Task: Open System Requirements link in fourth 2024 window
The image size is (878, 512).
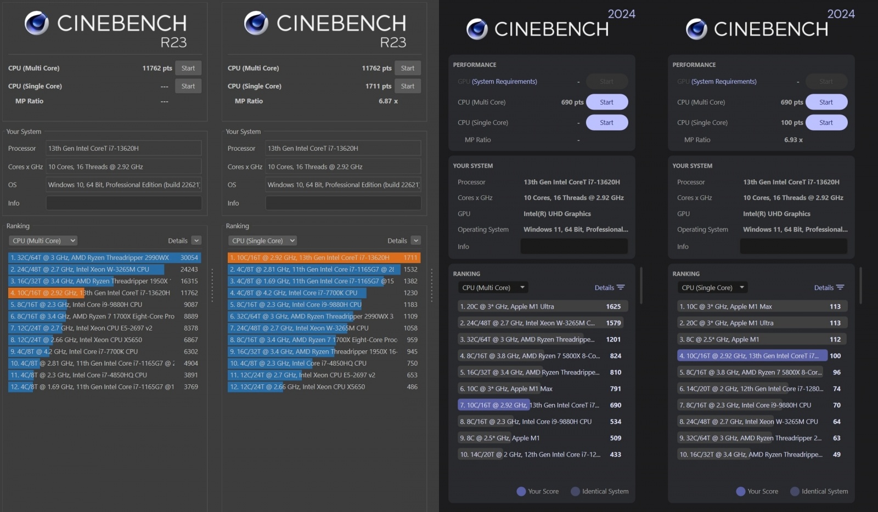Action: coord(724,82)
